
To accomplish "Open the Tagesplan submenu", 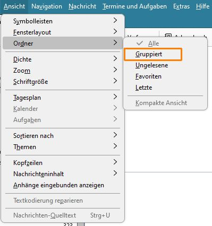I will coord(63,98).
